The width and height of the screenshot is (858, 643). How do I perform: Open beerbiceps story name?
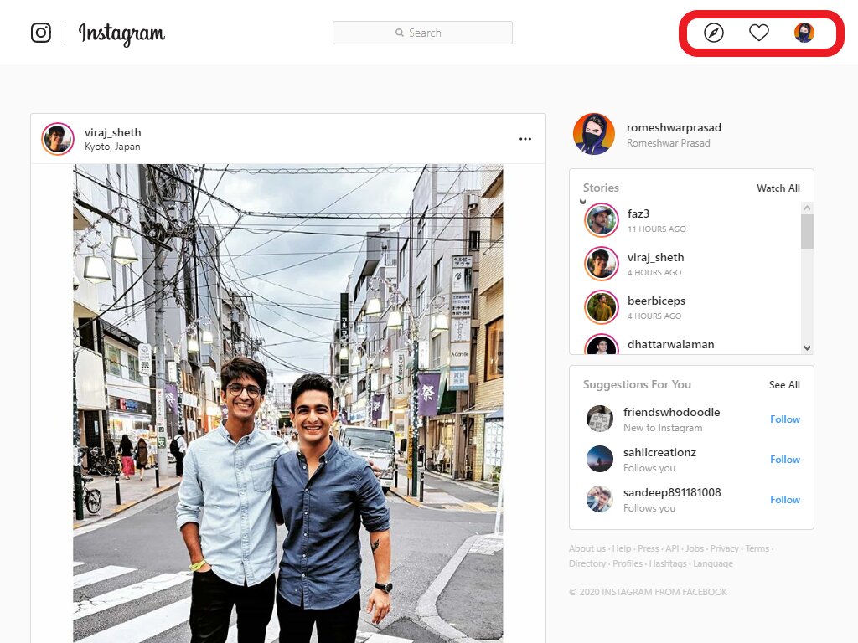(x=656, y=301)
